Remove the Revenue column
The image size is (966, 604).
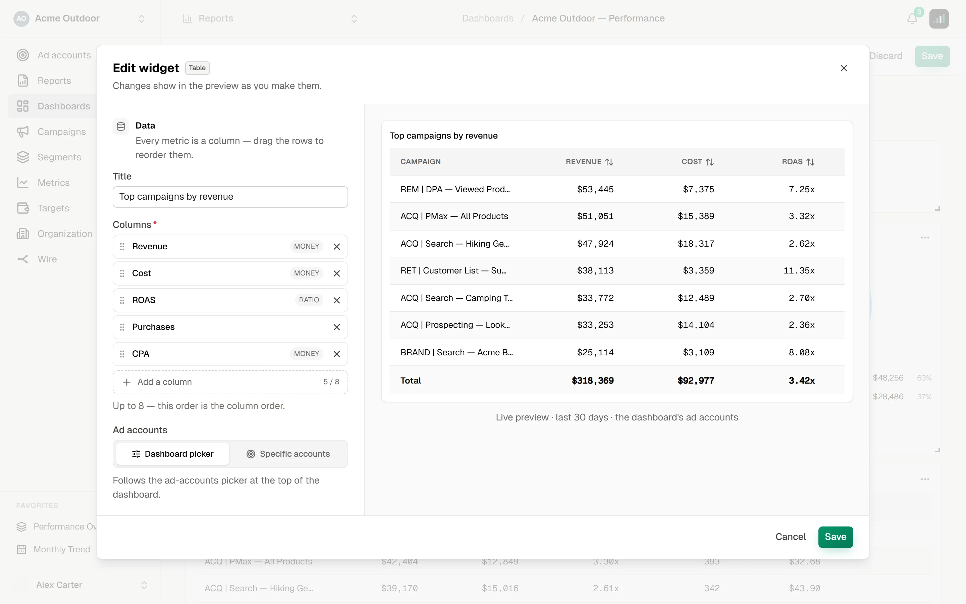click(x=336, y=247)
